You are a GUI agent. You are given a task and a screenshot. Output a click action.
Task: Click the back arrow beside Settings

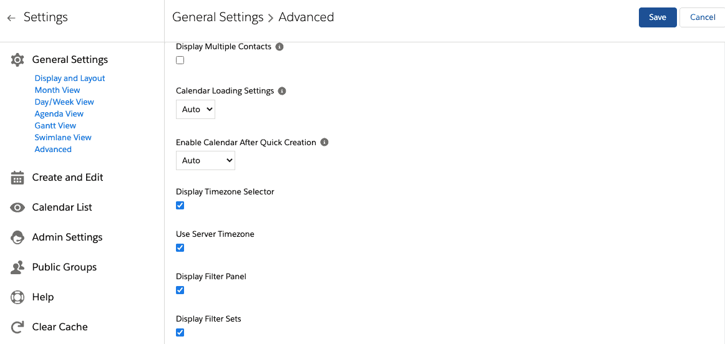tap(12, 18)
